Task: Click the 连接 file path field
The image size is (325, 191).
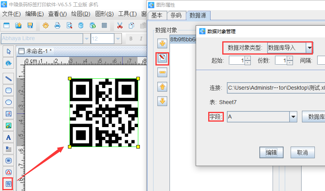Action: coord(276,88)
